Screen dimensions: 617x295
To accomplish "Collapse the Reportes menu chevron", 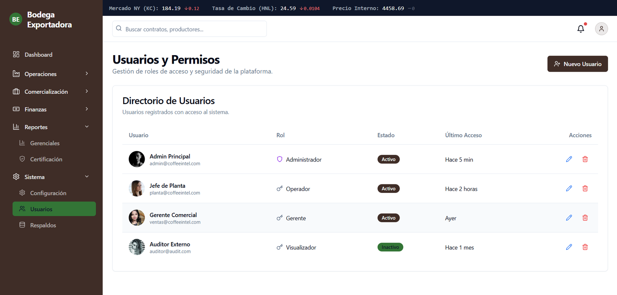I will (87, 127).
